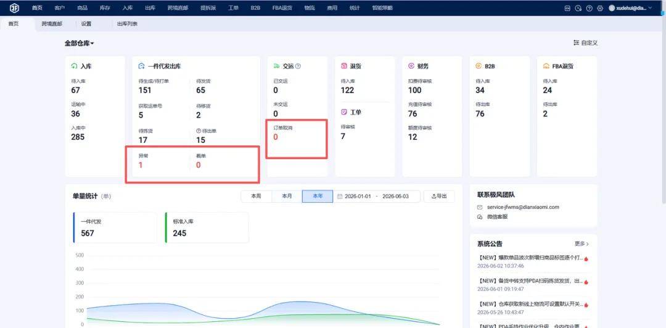This screenshot has width=666, height=328.
Task: Open the 爆款单品波次 NEW announcement
Action: (530, 258)
